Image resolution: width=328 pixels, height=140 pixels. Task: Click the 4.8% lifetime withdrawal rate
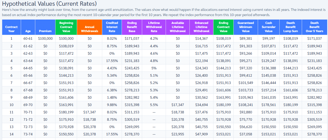click(154, 61)
